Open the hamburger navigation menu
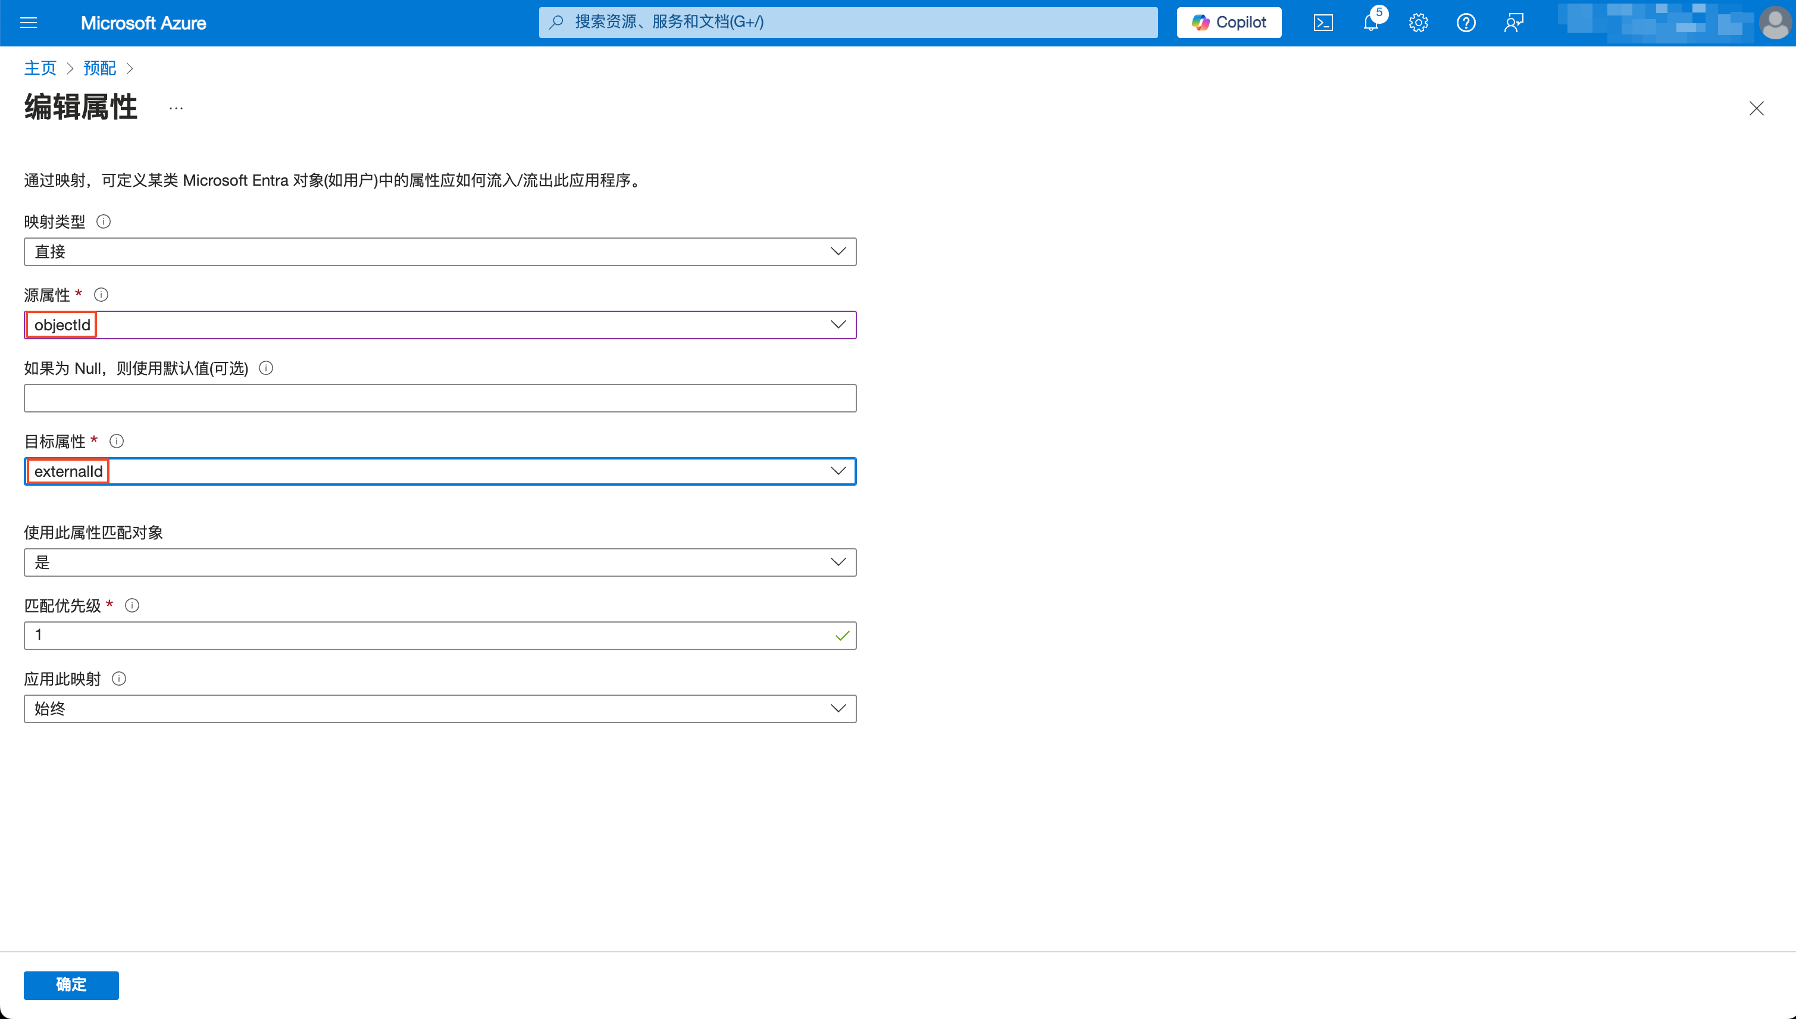 (29, 23)
